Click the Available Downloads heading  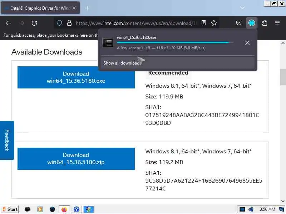(47, 52)
